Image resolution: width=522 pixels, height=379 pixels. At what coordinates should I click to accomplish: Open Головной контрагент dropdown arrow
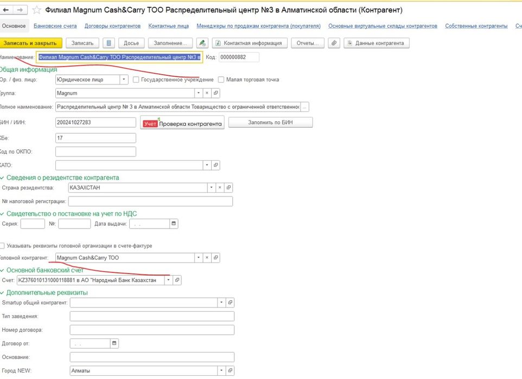coord(199,258)
